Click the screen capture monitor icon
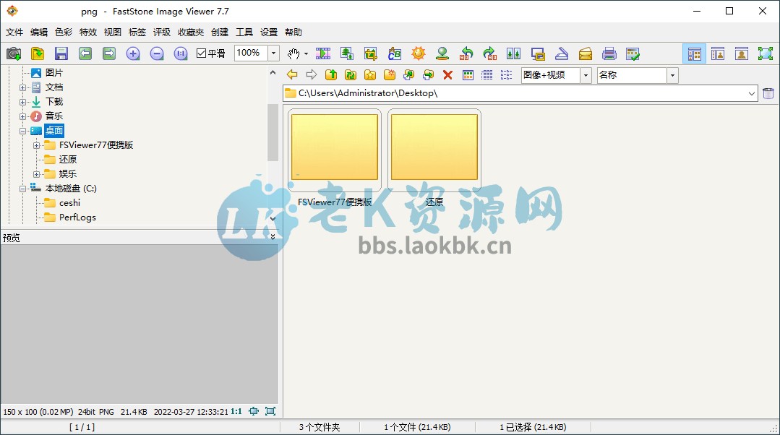The width and height of the screenshot is (780, 435). coord(538,53)
